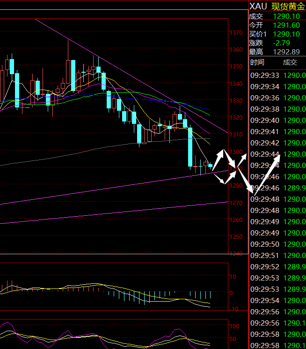The width and height of the screenshot is (306, 349).
Task: Click the red candle with wick reaching above 1360
Action: (68, 71)
